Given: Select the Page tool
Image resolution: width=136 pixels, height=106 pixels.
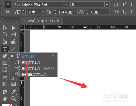Looking at the screenshot, I should point(5,34).
